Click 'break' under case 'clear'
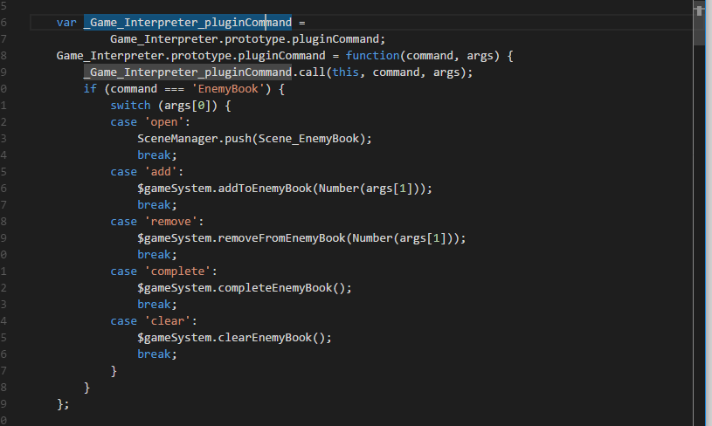The width and height of the screenshot is (712, 426). [154, 354]
